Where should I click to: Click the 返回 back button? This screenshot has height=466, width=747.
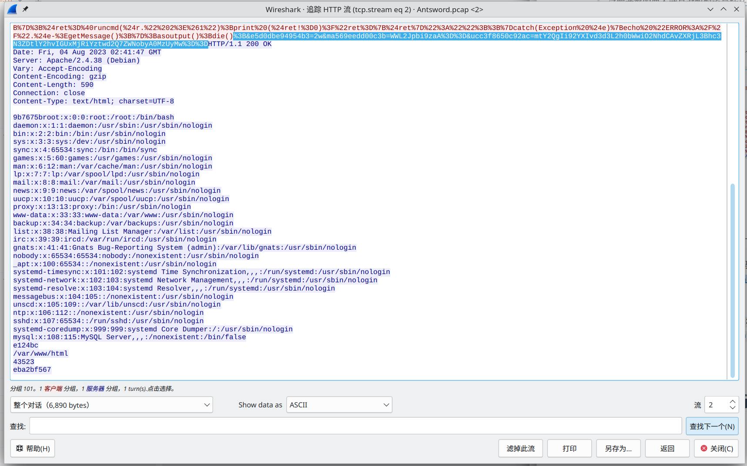coord(667,448)
